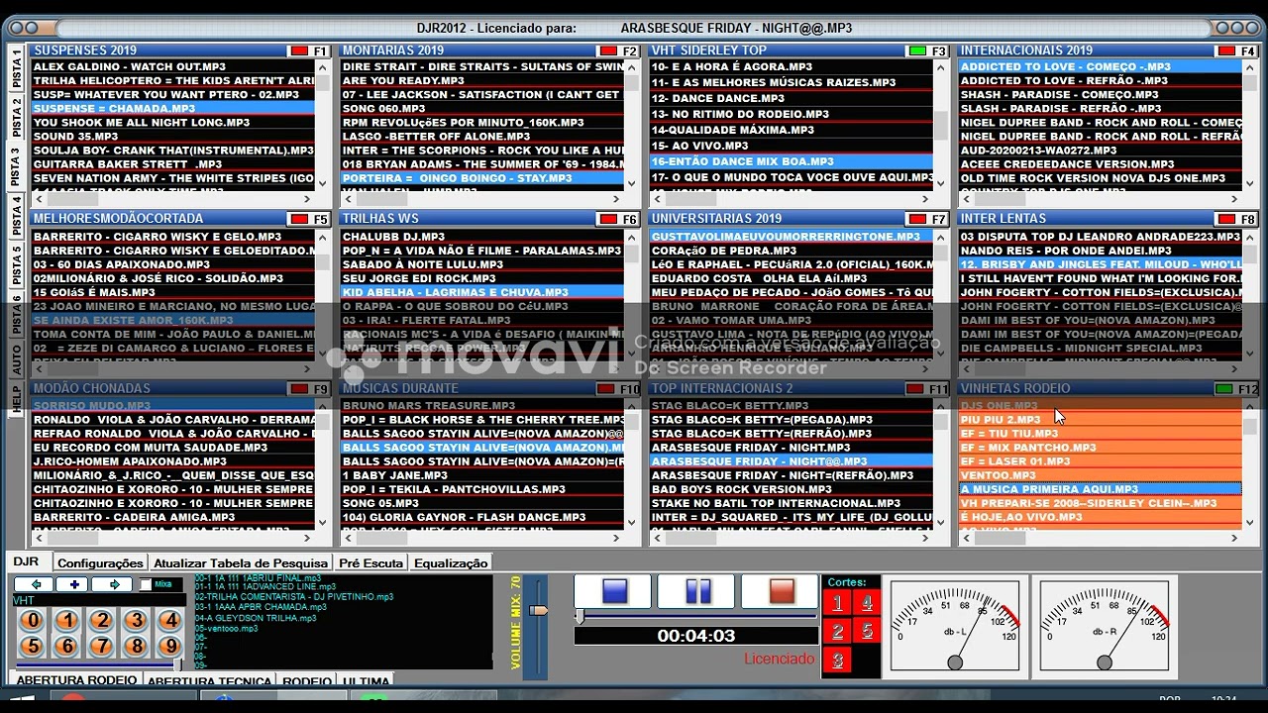Toggle the Mixa checkbox
Screen dimensions: 1268x713
(x=146, y=584)
